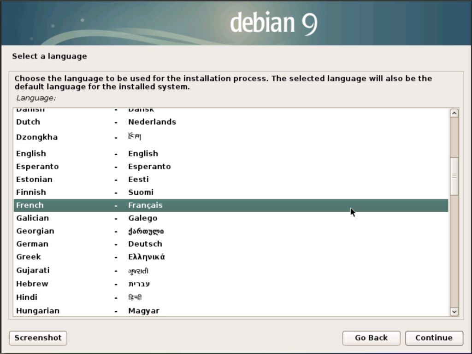472x354 pixels.
Task: Choose Hebrew from the language list
Action: pyautogui.click(x=32, y=284)
